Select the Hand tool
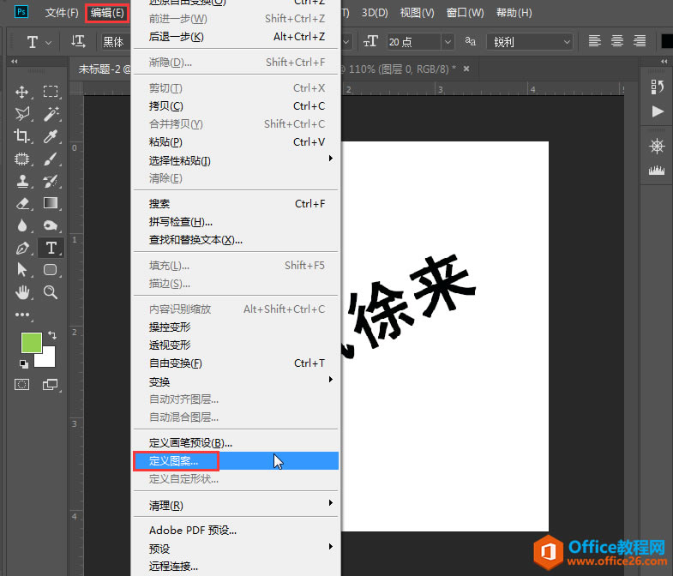This screenshot has width=673, height=576. (22, 293)
